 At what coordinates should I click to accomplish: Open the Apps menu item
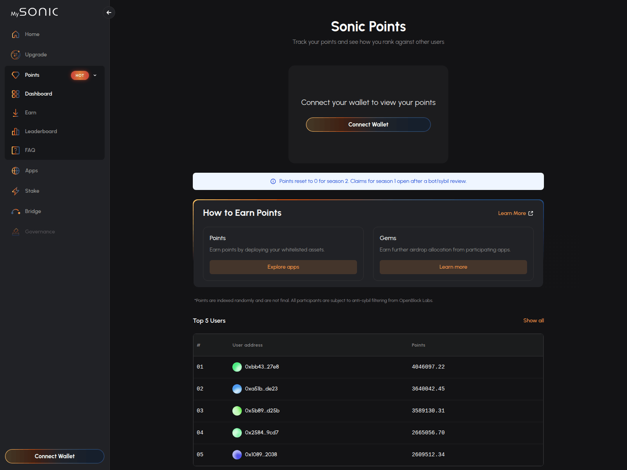coord(54,171)
